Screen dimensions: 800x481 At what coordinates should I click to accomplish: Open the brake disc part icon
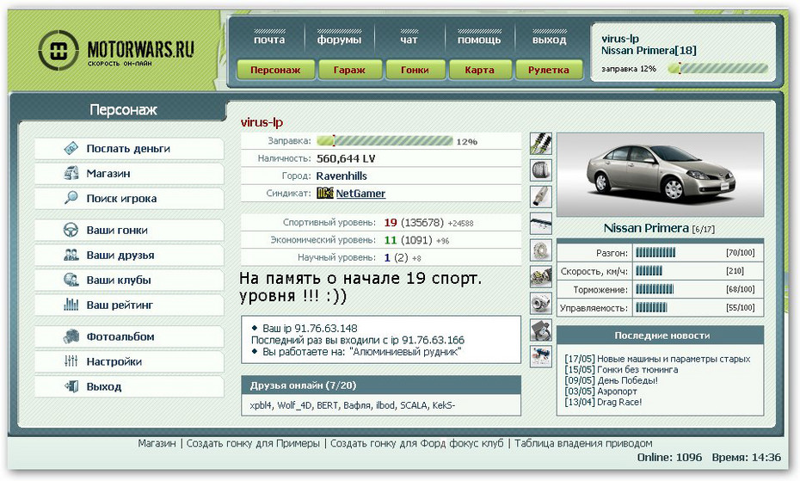point(541,250)
